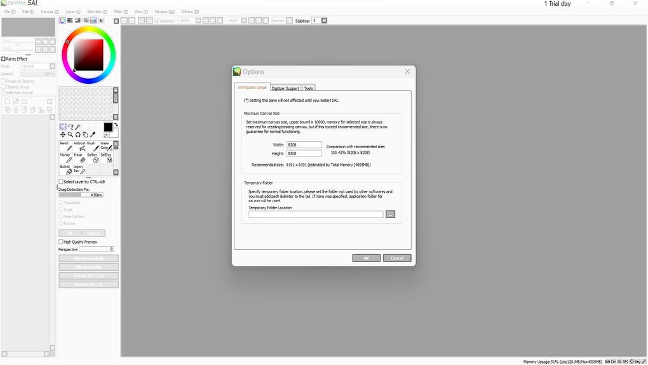The height and width of the screenshot is (365, 648).
Task: Switch to the Digitizer Support tab
Action: click(x=285, y=88)
